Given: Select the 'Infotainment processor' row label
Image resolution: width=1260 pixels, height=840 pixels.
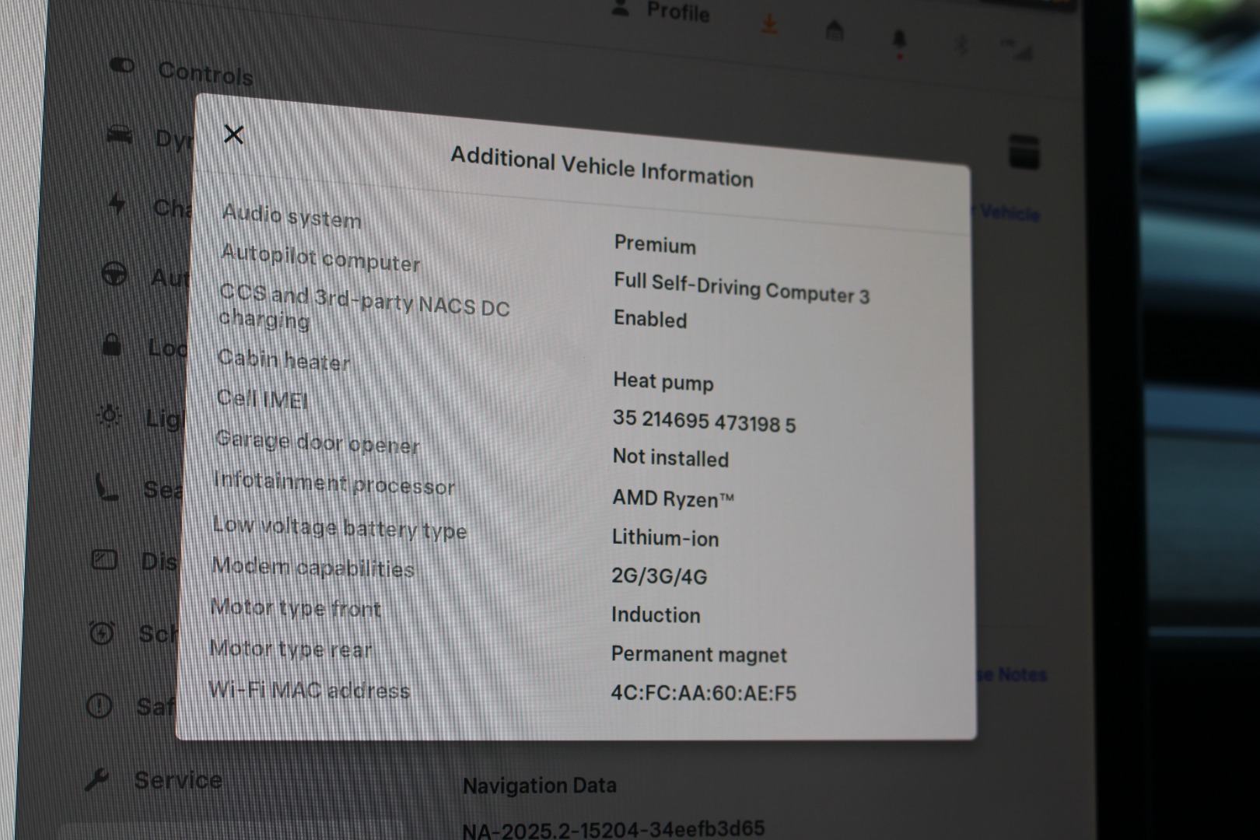Looking at the screenshot, I should [334, 482].
